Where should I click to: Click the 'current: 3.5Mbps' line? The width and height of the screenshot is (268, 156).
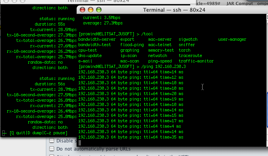(102, 18)
